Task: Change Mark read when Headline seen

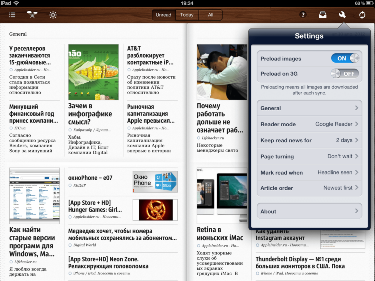Action: point(309,172)
